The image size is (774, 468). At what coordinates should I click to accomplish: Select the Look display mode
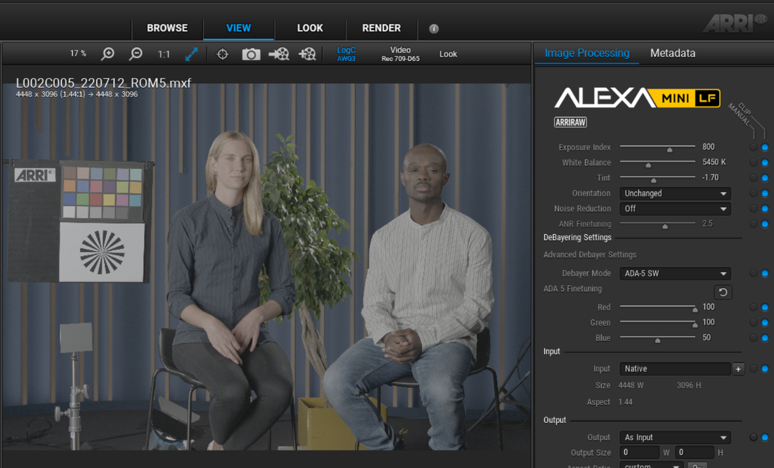click(x=448, y=54)
